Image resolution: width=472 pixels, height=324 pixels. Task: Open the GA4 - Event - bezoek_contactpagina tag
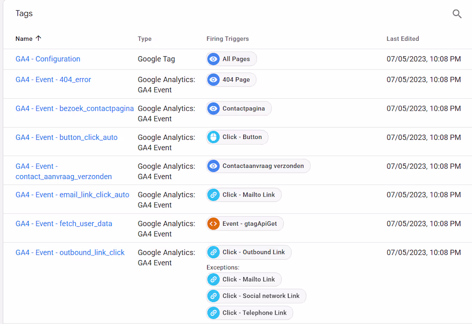pyautogui.click(x=74, y=108)
